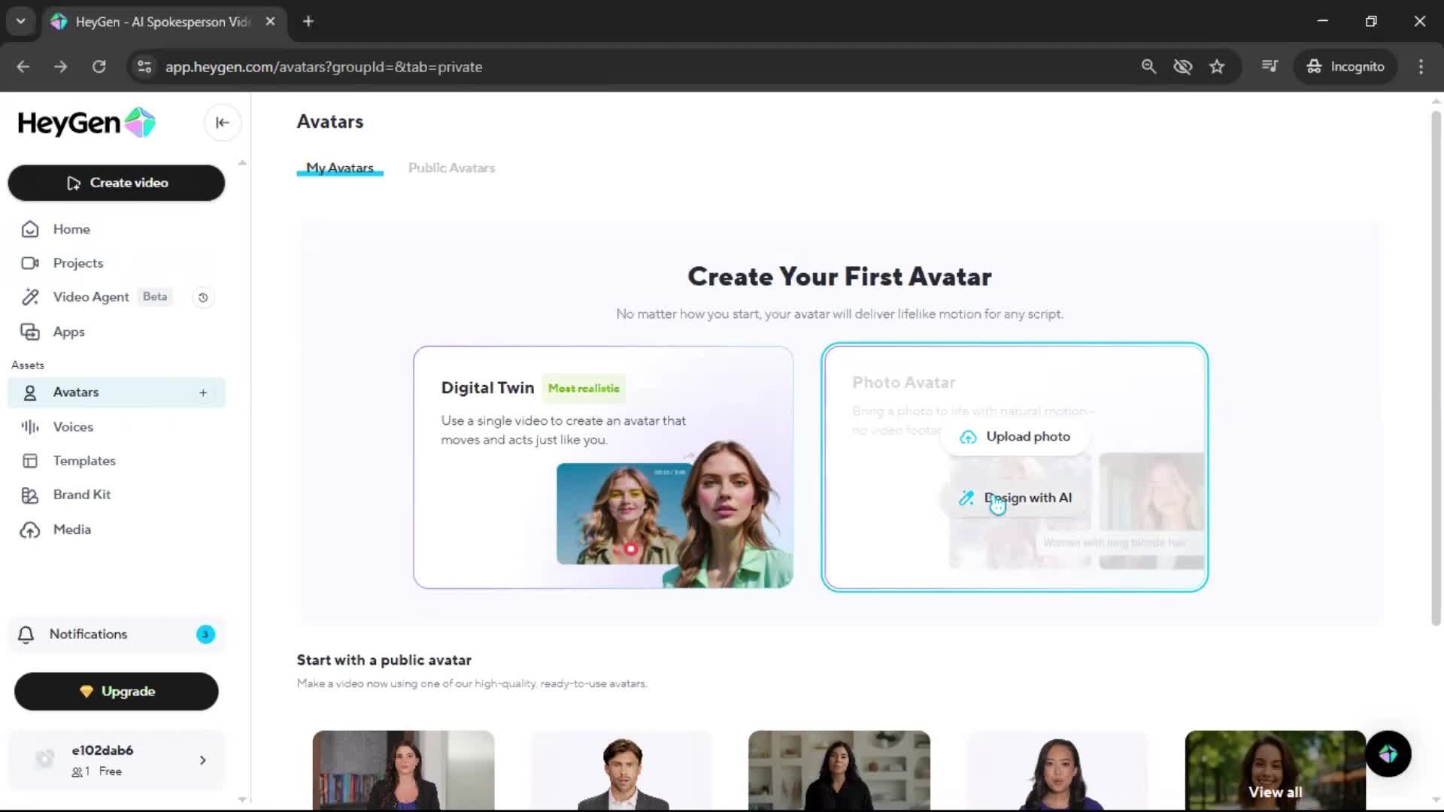Click the plus icon beside Avatars

tap(203, 392)
